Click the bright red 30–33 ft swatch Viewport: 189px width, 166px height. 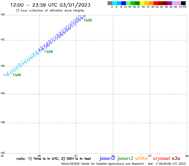[x=156, y=3]
